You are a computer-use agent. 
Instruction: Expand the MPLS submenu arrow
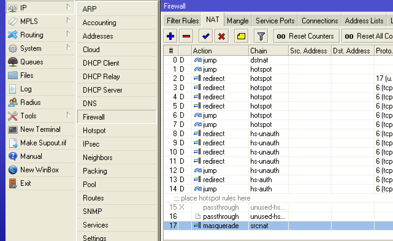(x=68, y=21)
